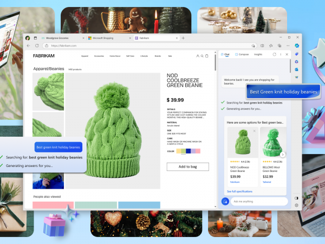Select the Fabrikam browser tab
The width and height of the screenshot is (325, 244).
pyautogui.click(x=157, y=38)
